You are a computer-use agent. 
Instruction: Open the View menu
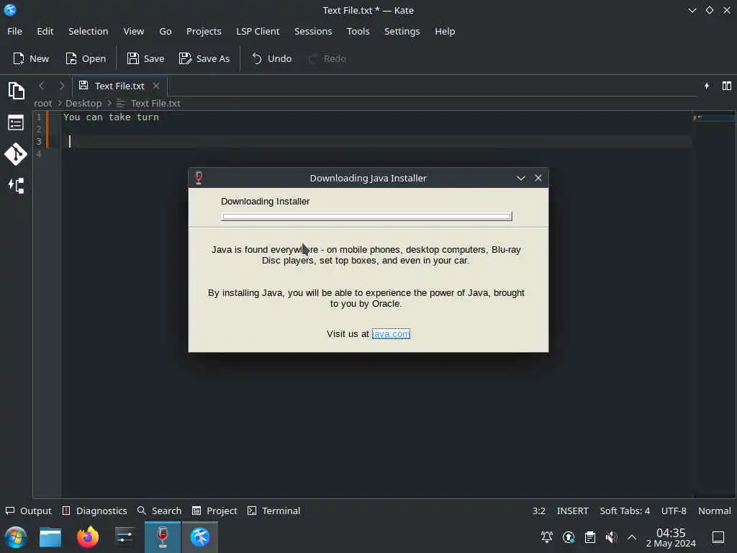[x=133, y=31]
